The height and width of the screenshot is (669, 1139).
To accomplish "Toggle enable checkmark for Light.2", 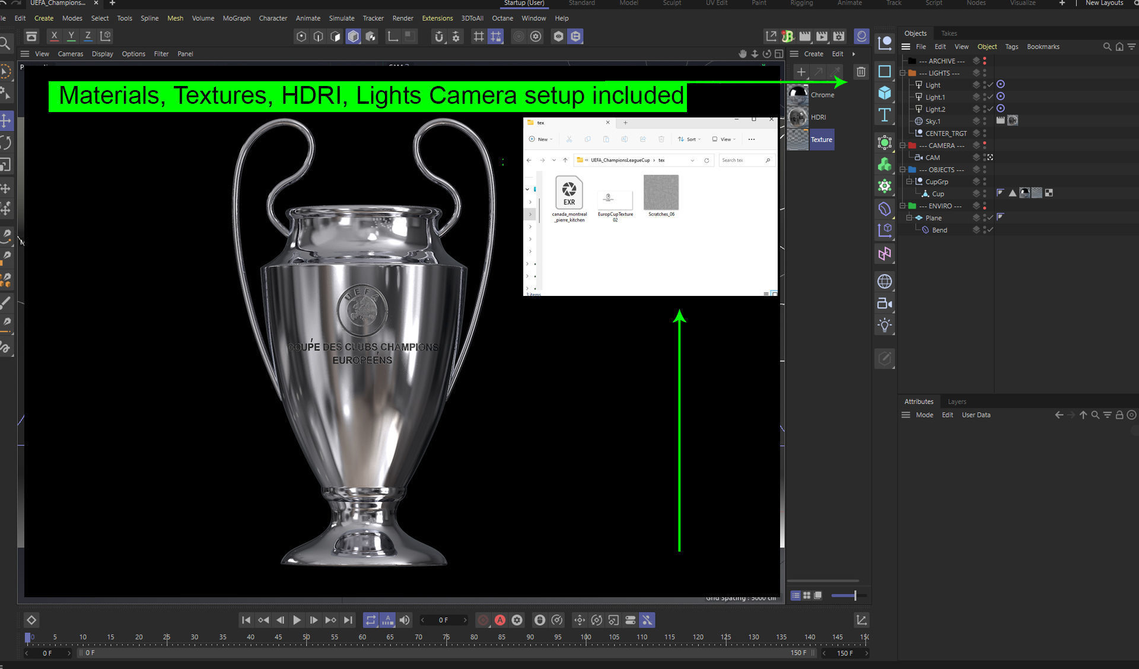I will [990, 109].
